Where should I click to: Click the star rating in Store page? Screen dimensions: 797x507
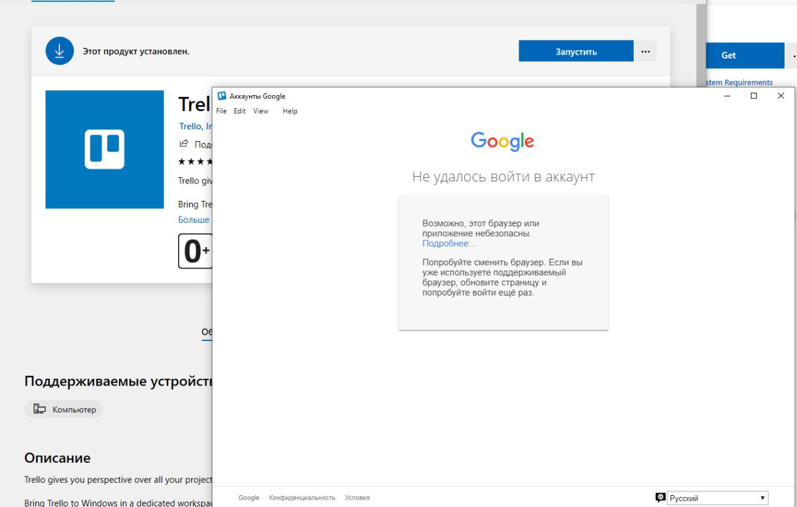coord(196,162)
